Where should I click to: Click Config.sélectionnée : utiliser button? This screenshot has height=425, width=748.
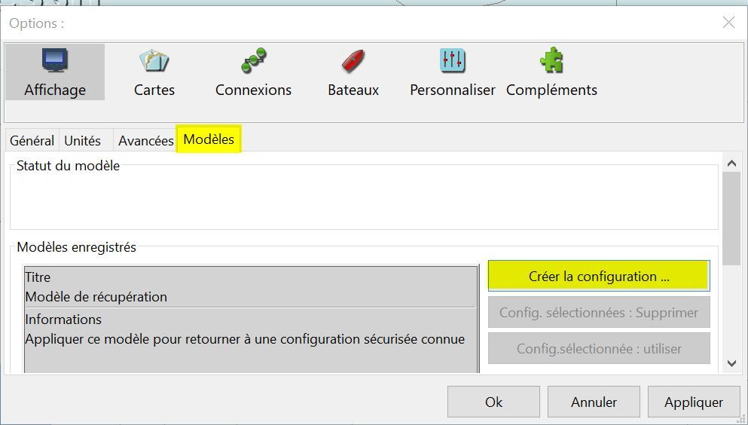click(x=599, y=349)
